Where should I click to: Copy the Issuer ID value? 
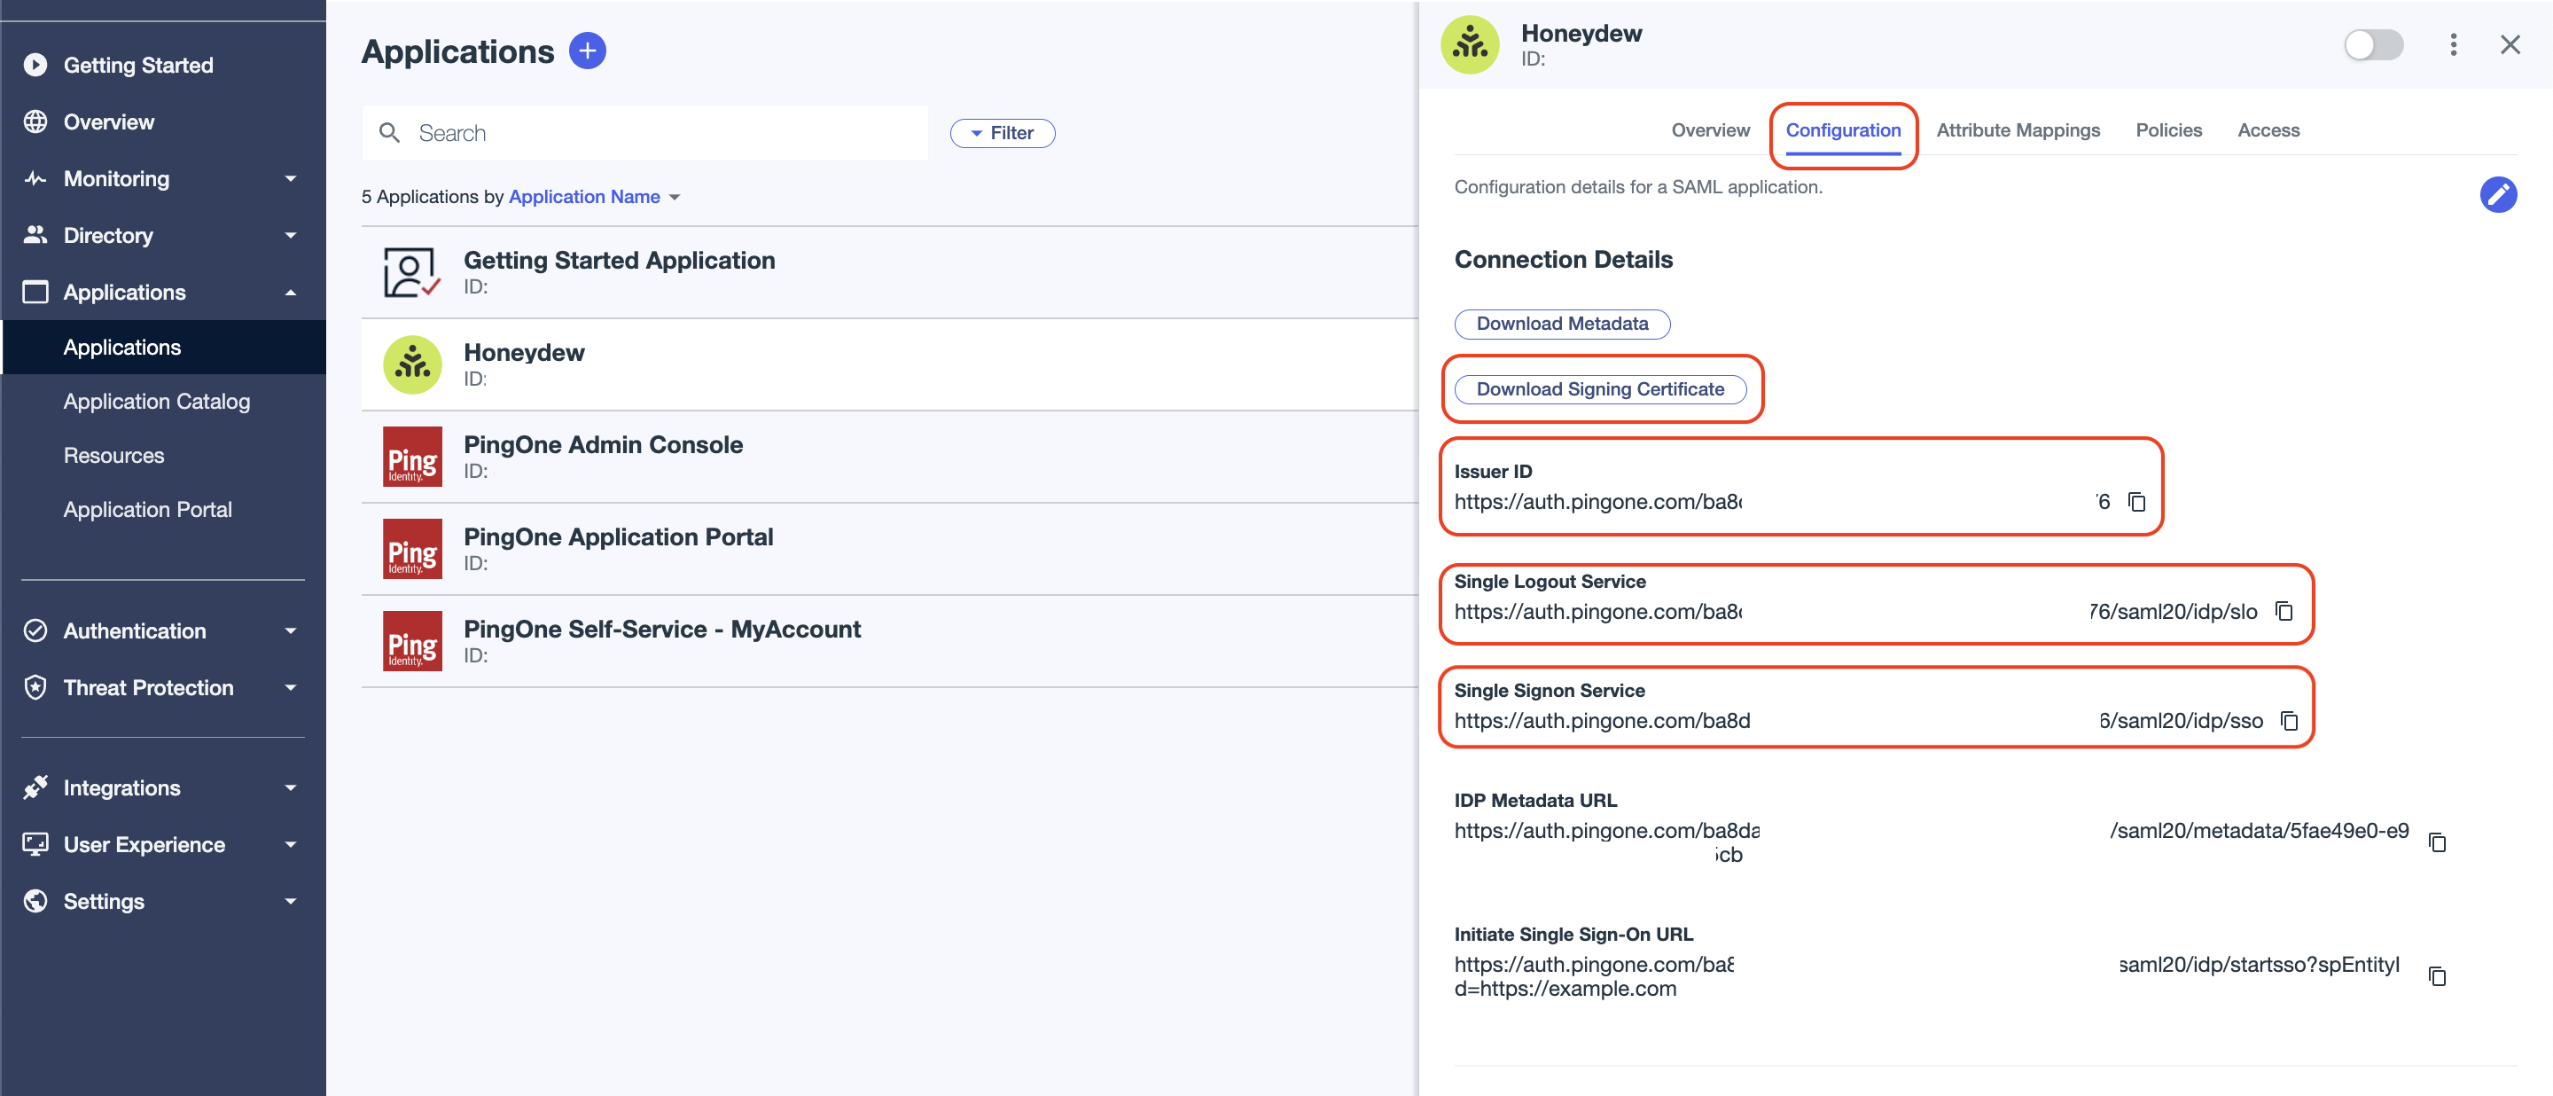pyautogui.click(x=2135, y=503)
